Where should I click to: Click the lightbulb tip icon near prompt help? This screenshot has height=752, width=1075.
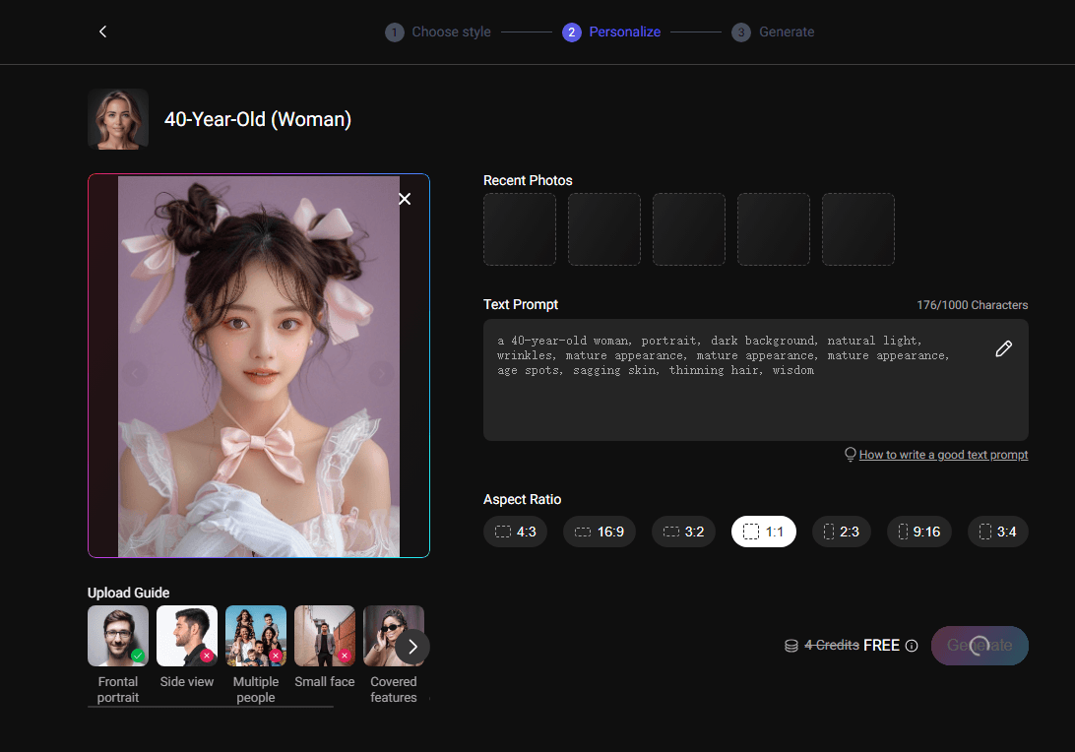click(850, 454)
